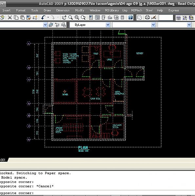
Task: Click the Match Properties icon
Action: point(29,18)
